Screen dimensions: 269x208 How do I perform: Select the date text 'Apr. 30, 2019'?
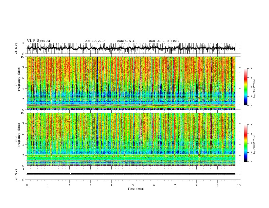(x=95, y=41)
